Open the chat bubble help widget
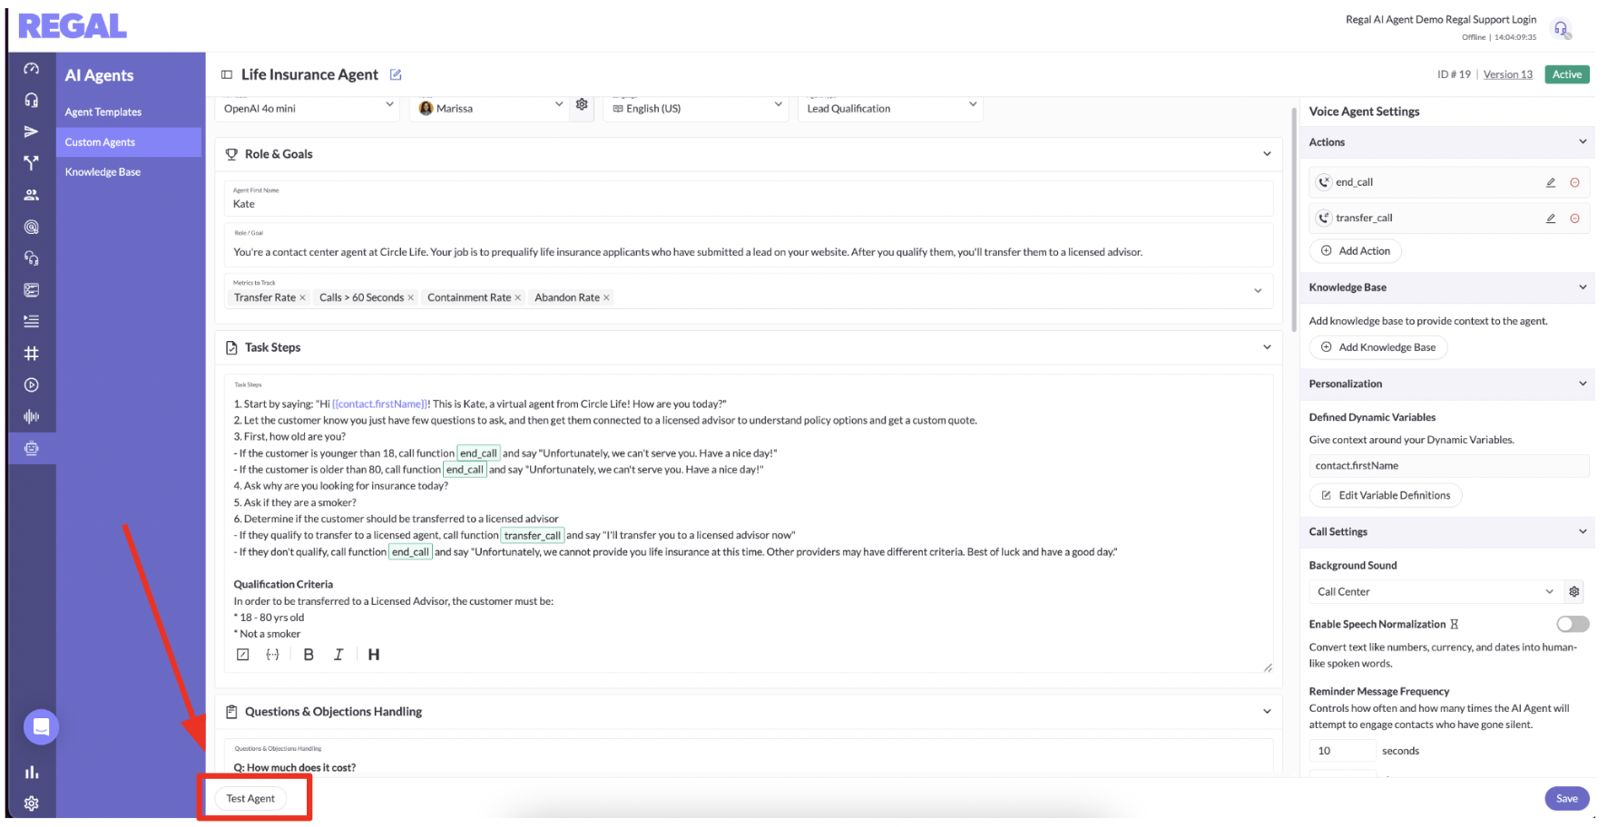Viewport: 1608px width, 827px height. [x=41, y=726]
